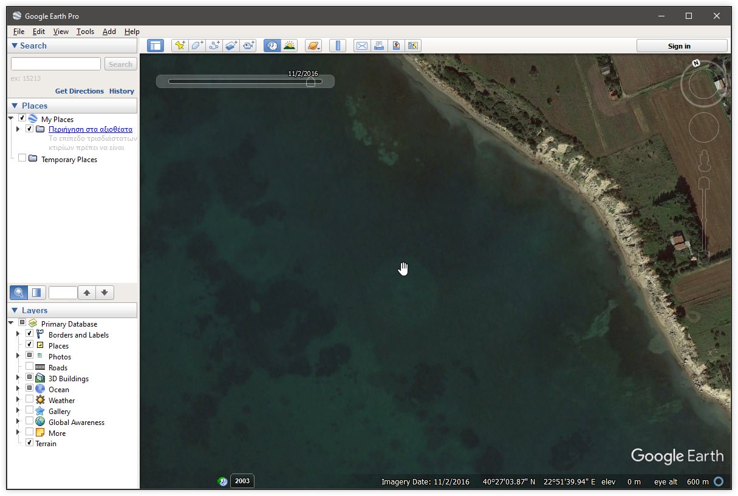
Task: Record a tour with the camera icon
Action: 248,46
